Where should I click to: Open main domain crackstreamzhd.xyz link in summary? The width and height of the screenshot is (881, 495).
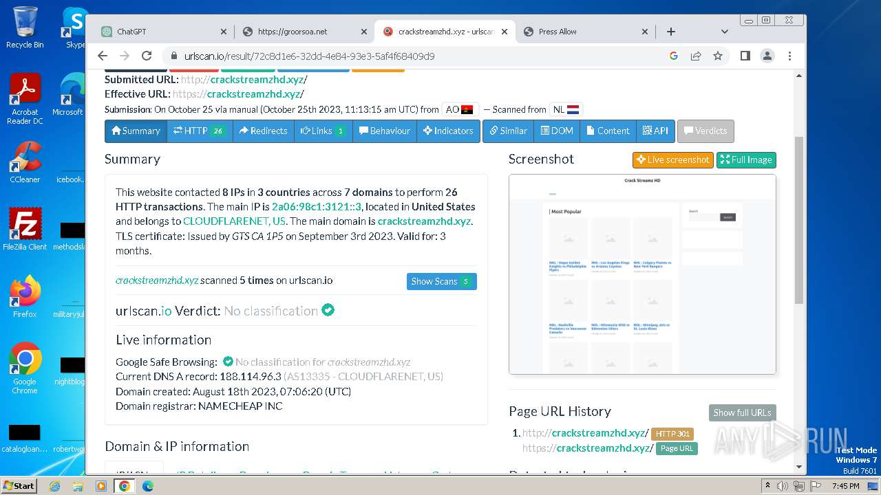click(x=424, y=221)
